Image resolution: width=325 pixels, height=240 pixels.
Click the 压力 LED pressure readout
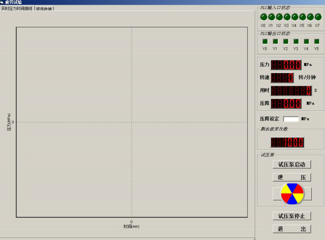286,65
